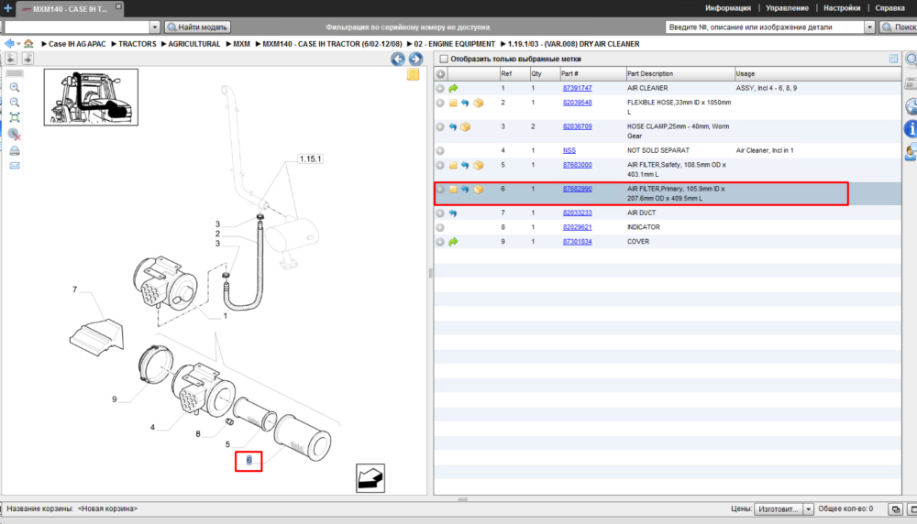The width and height of the screenshot is (917, 524).
Task: Click the 'Найти модель' button
Action: point(198,27)
